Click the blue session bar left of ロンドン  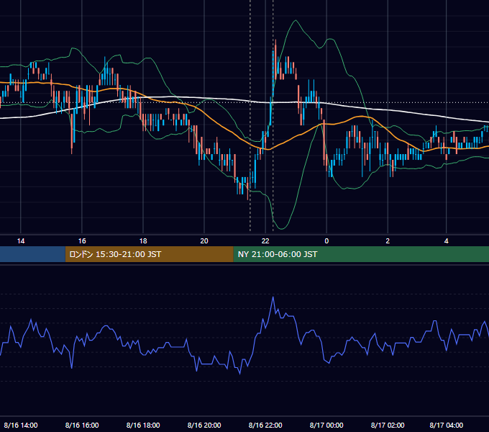(x=32, y=254)
